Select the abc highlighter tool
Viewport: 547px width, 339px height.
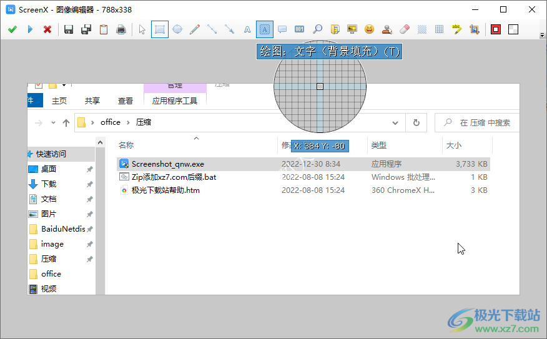coord(456,29)
